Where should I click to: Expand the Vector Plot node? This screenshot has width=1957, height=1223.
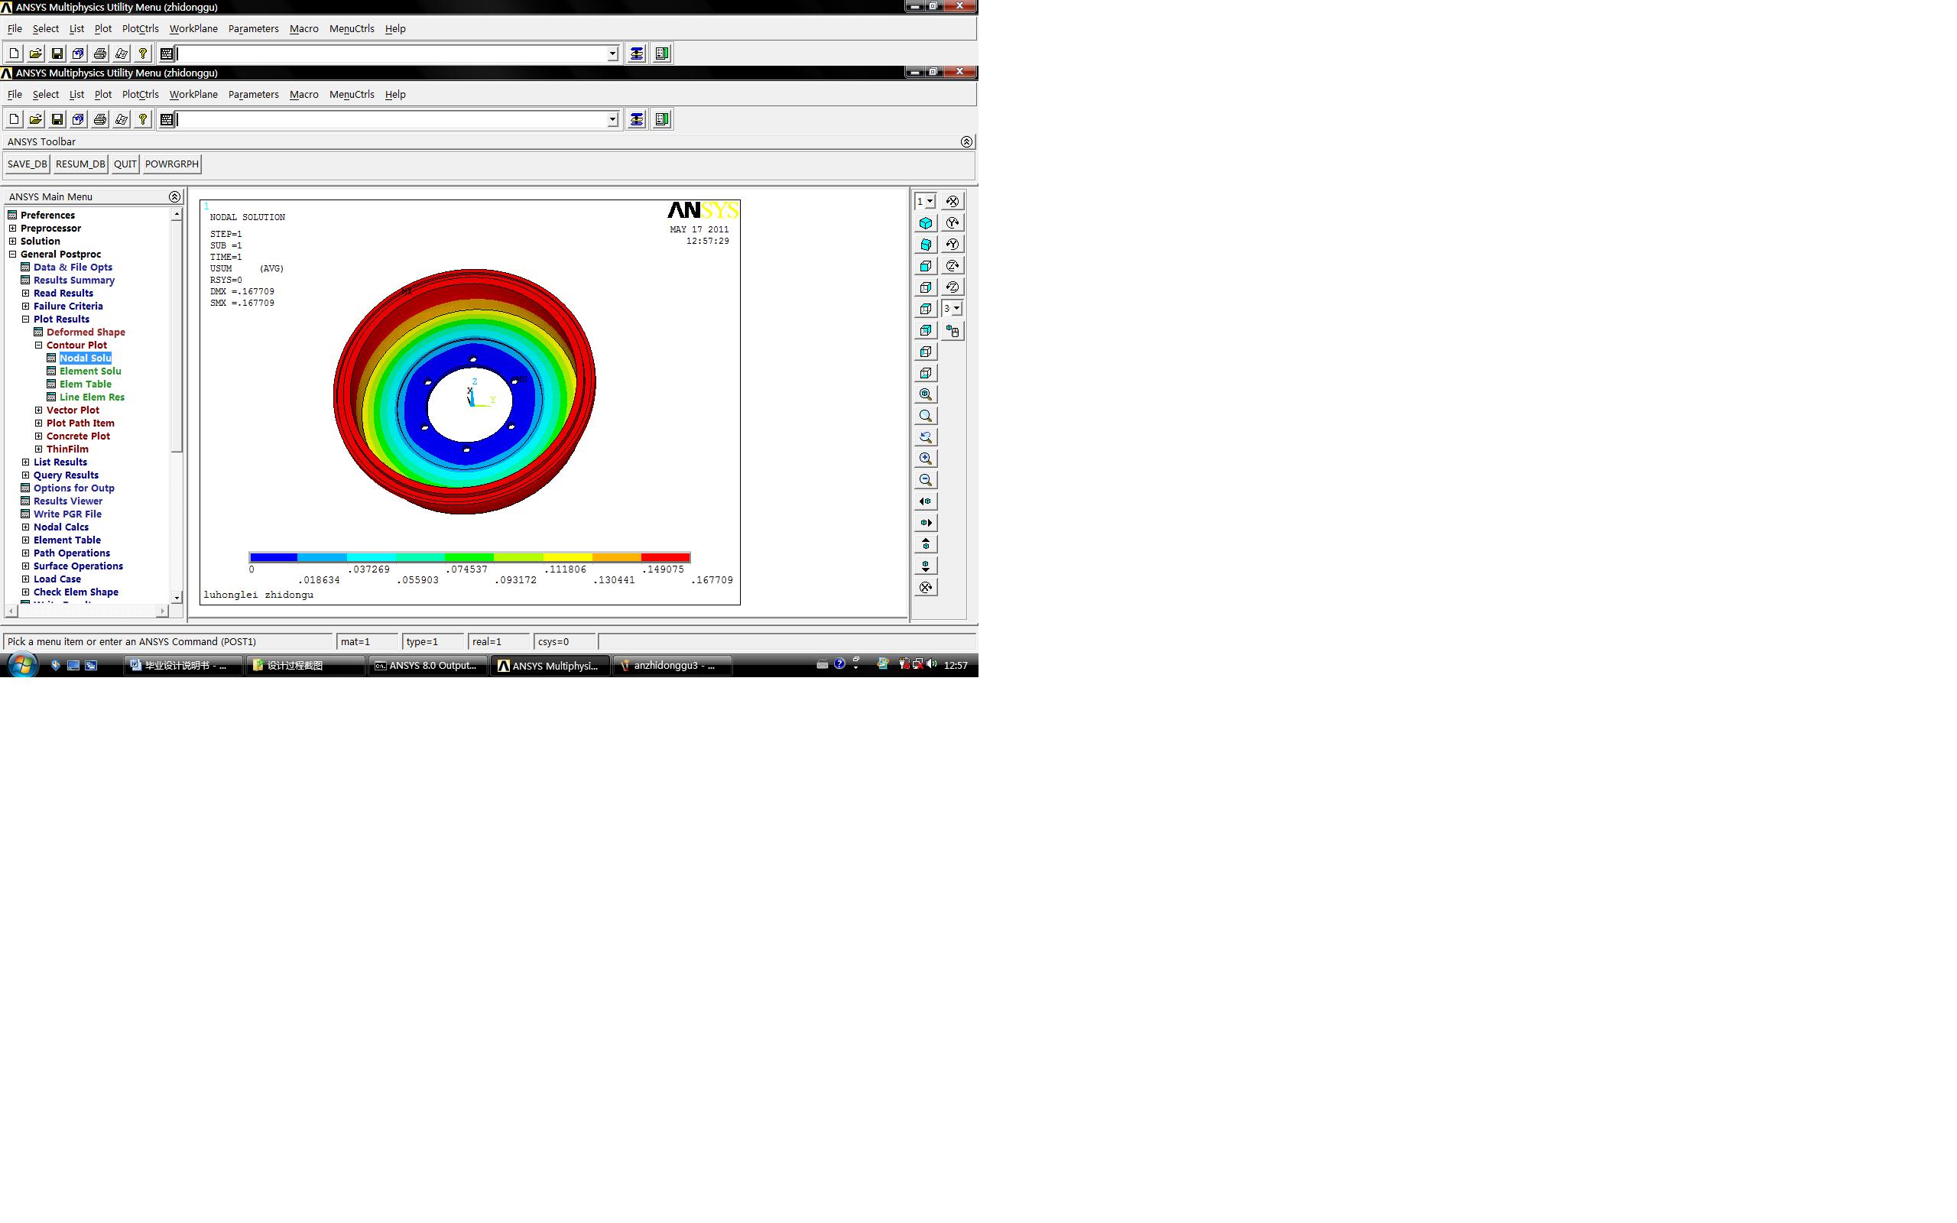(39, 411)
